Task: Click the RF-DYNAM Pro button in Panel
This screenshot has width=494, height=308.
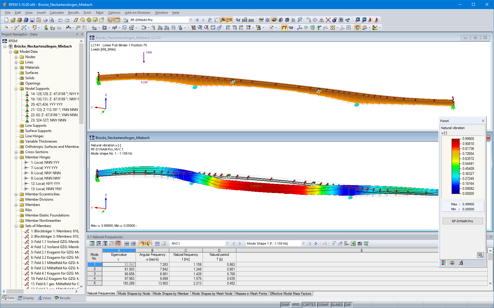Action: (x=463, y=221)
